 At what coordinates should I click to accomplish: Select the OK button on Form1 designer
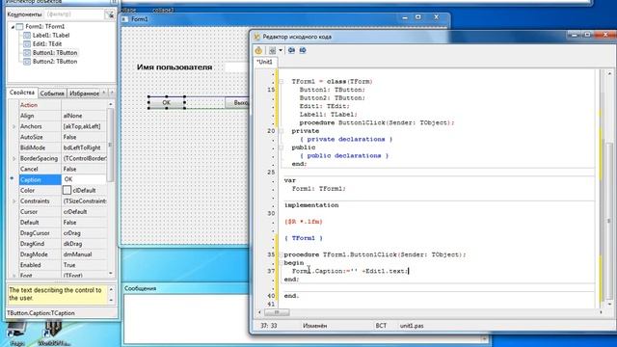pyautogui.click(x=166, y=102)
